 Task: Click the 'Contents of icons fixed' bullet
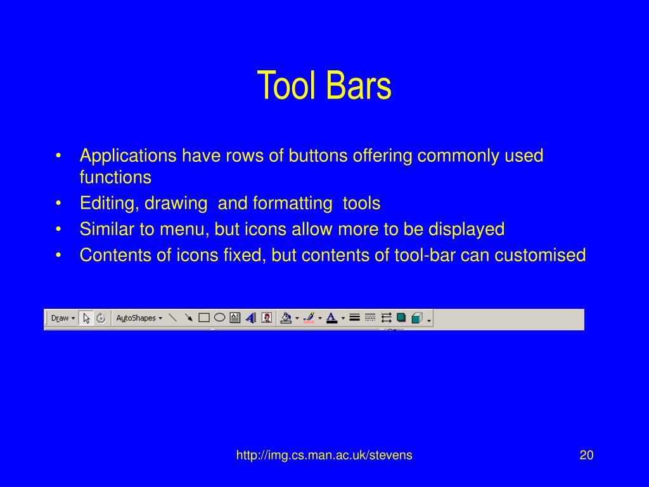point(332,255)
